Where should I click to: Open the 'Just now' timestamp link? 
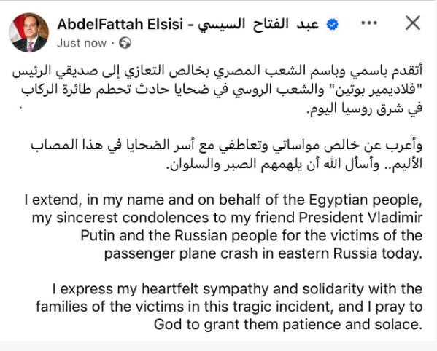pos(82,43)
